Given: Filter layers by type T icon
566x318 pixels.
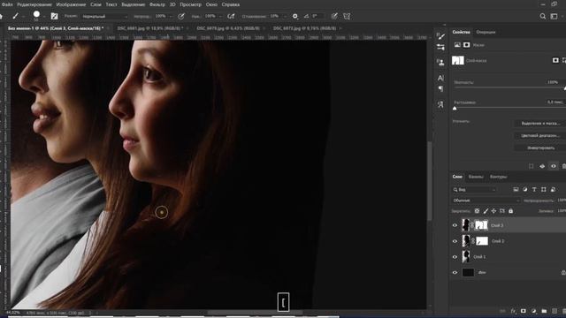Looking at the screenshot, I should [x=534, y=190].
